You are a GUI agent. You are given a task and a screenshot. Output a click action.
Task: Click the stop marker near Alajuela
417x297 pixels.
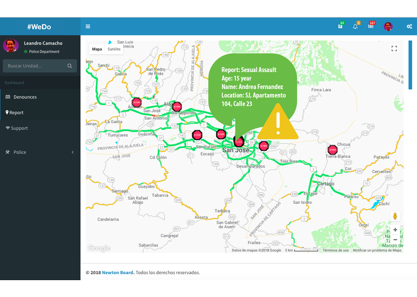[177, 106]
